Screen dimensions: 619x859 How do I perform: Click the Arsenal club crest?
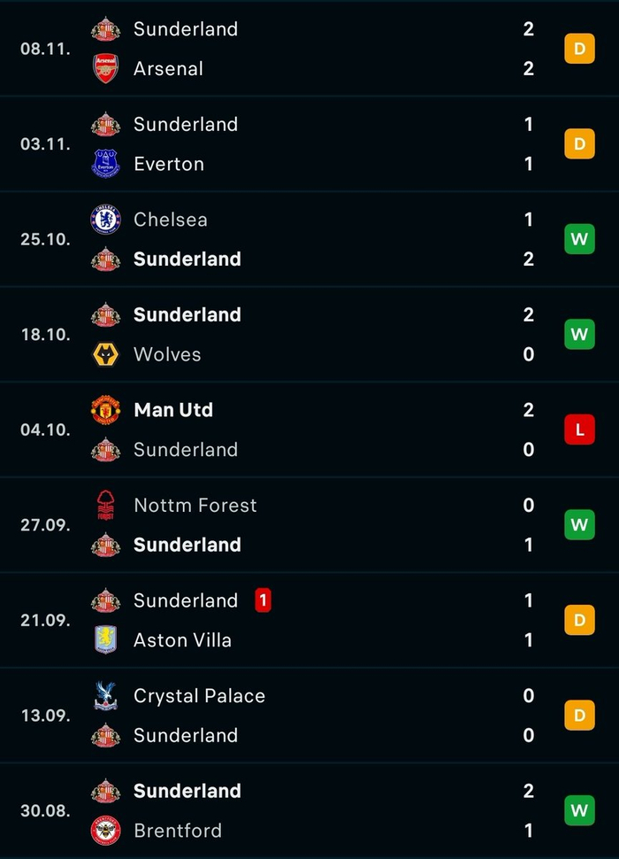point(106,69)
